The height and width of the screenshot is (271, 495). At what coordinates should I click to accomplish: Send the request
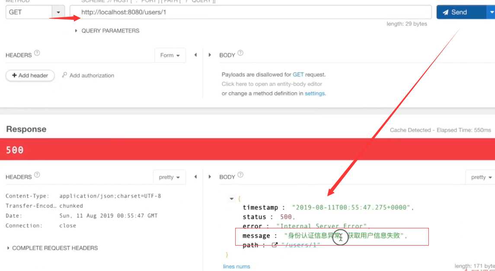(461, 12)
